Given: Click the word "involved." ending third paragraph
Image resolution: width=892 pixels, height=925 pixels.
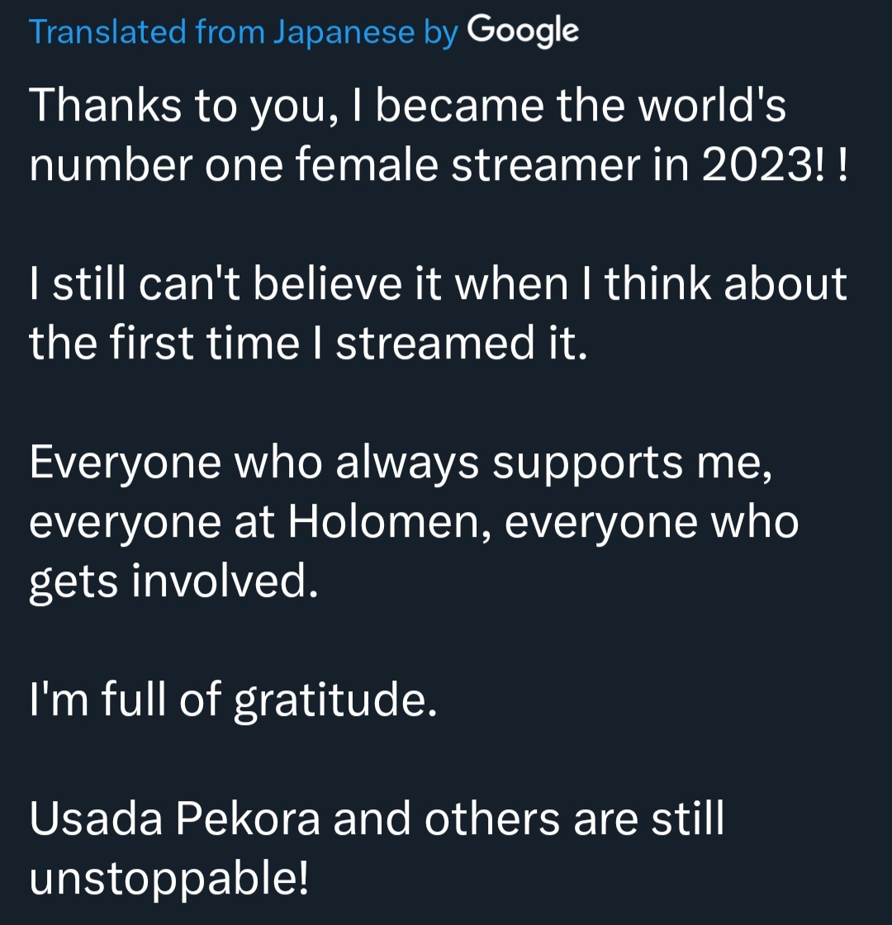Looking at the screenshot, I should click(224, 581).
